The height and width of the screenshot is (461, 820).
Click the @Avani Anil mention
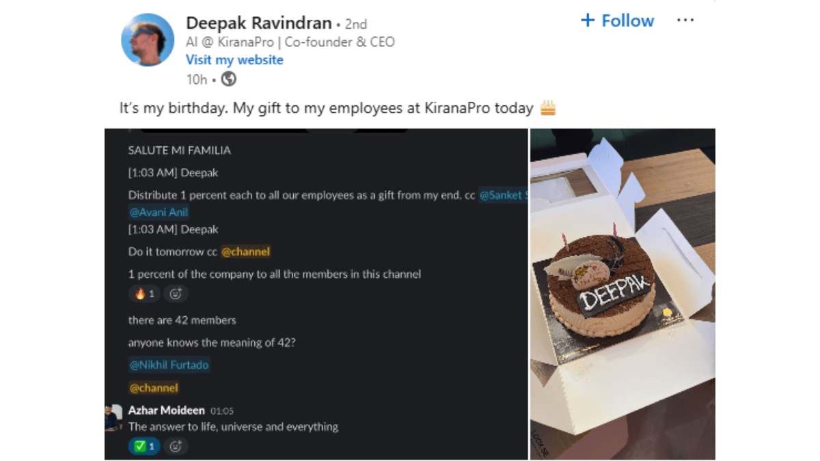[x=159, y=212]
